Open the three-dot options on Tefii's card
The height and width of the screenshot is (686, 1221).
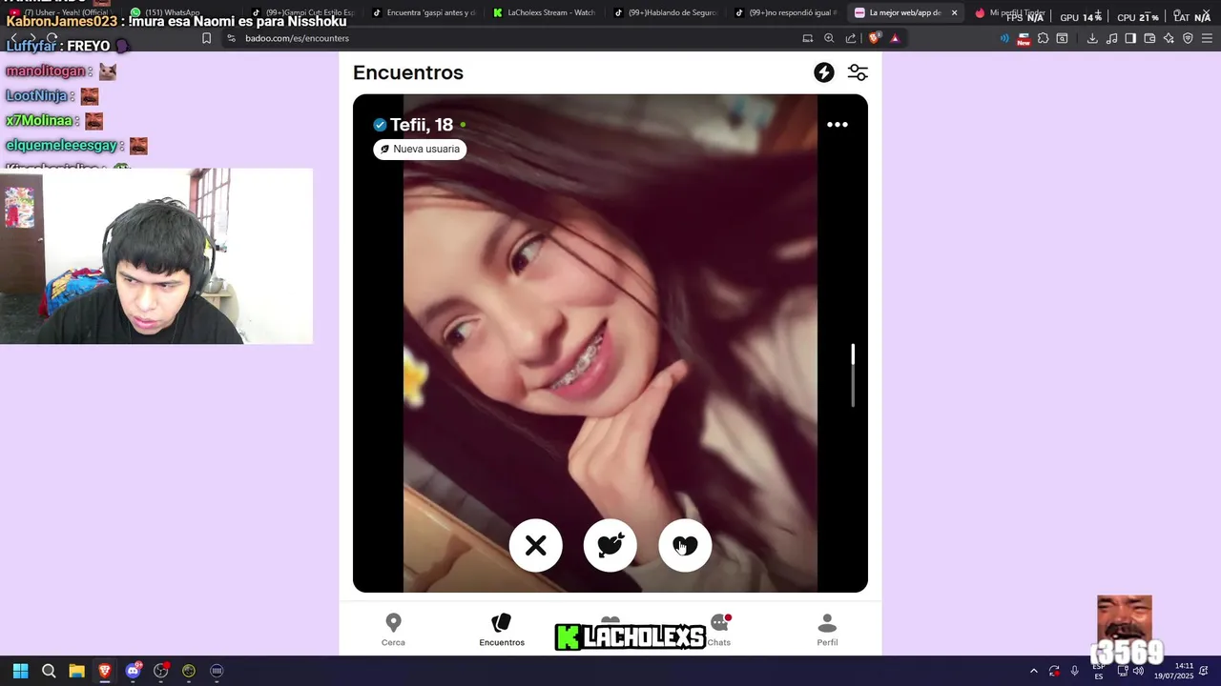point(838,125)
